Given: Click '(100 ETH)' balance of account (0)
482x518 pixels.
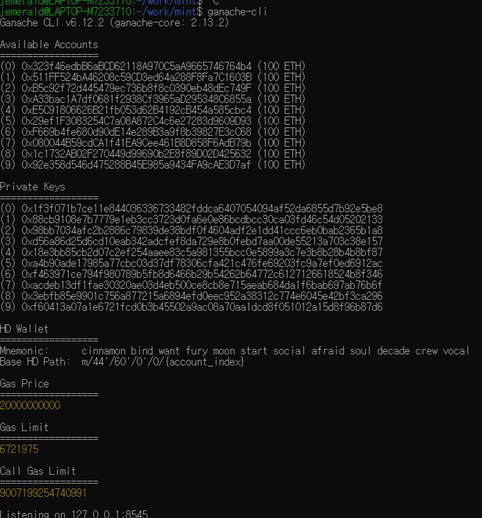Looking at the screenshot, I should pyautogui.click(x=281, y=66).
